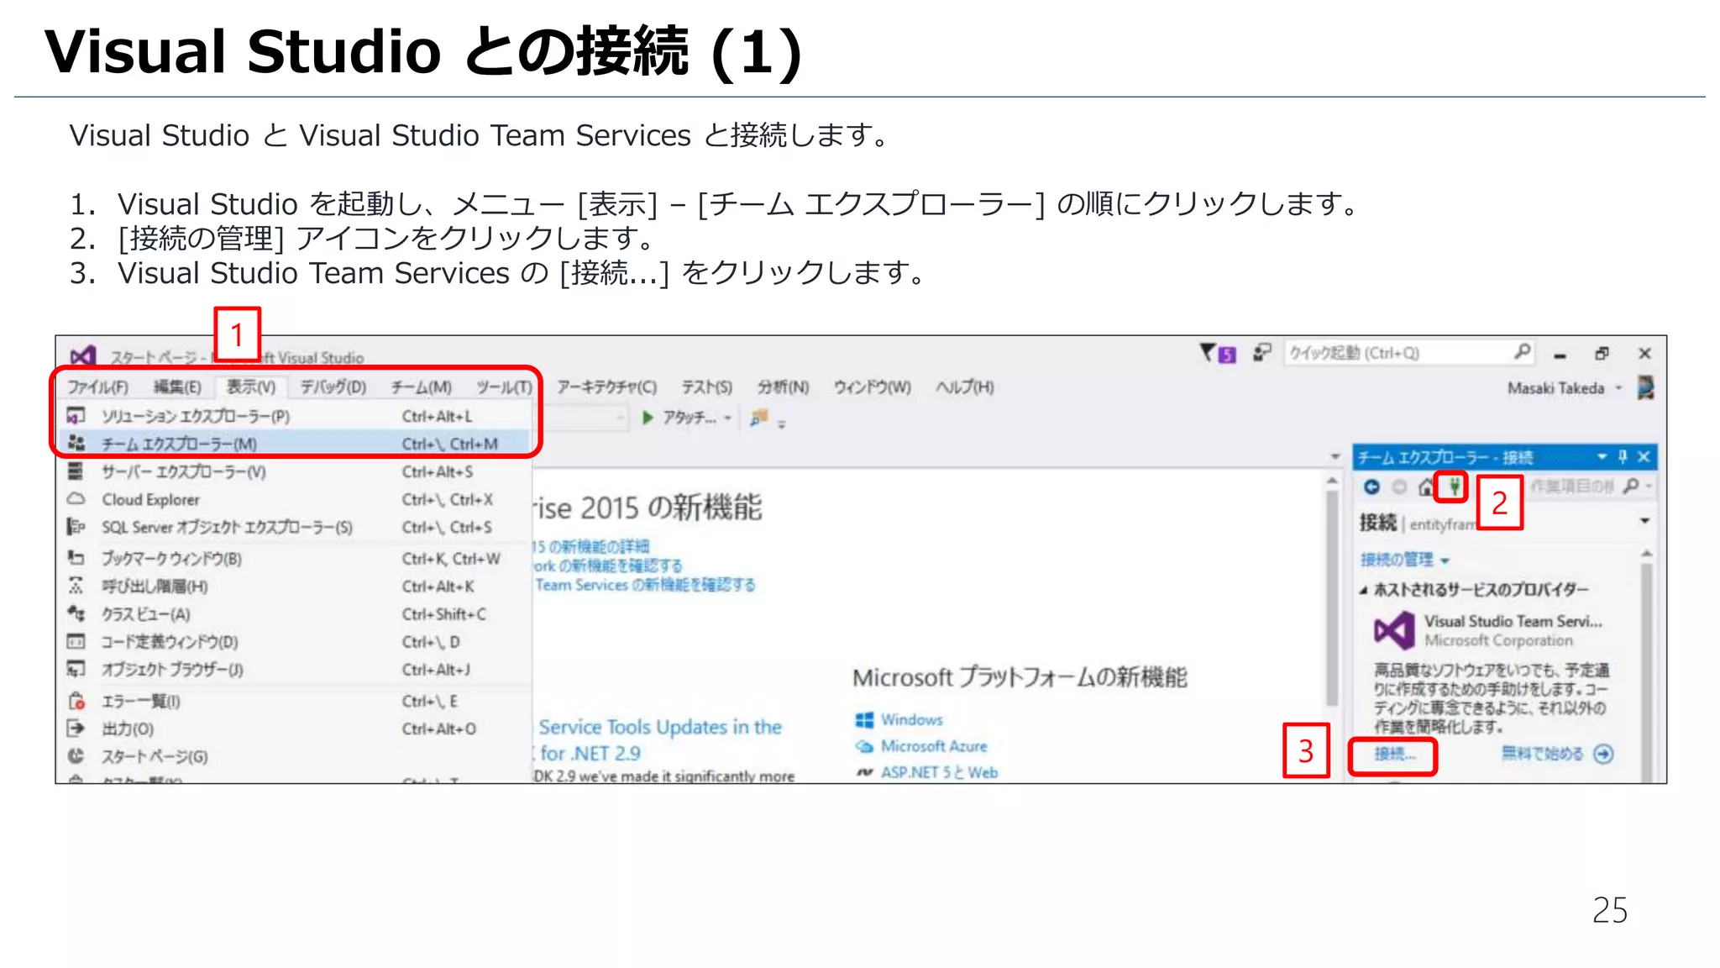Image resolution: width=1720 pixels, height=968 pixels.
Task: Choose オブジェクト ブラウザー(J) menu entry
Action: pyautogui.click(x=294, y=670)
